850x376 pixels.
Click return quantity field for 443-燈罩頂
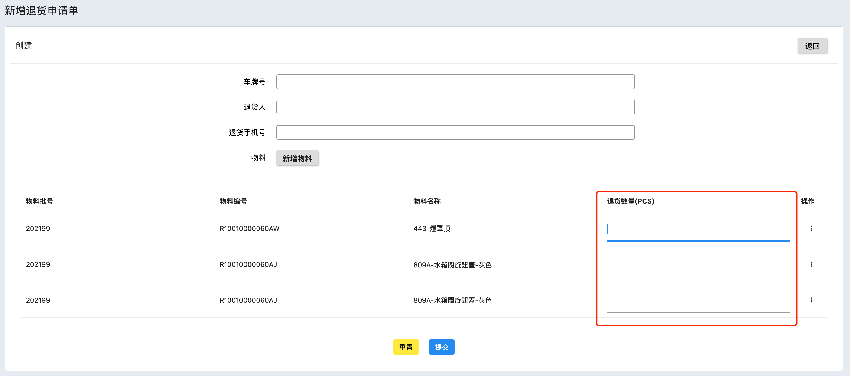coord(698,229)
